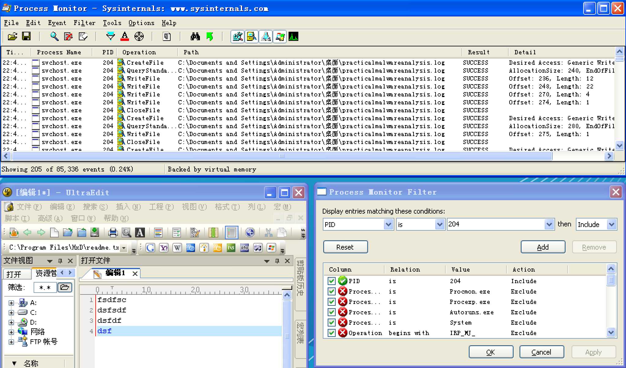The height and width of the screenshot is (368, 626).
Task: Click the Process Name column header
Action: [61, 52]
